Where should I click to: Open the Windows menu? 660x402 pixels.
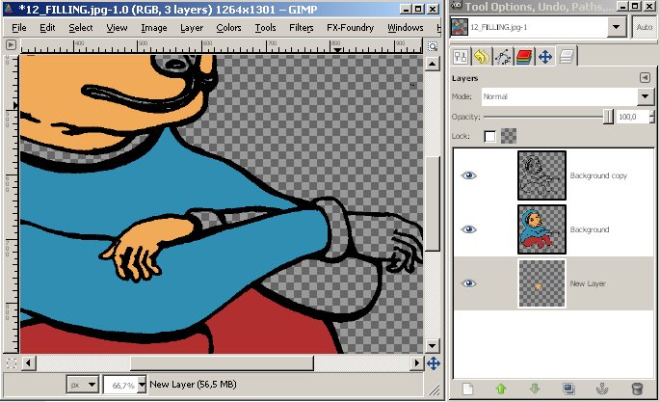pyautogui.click(x=406, y=28)
